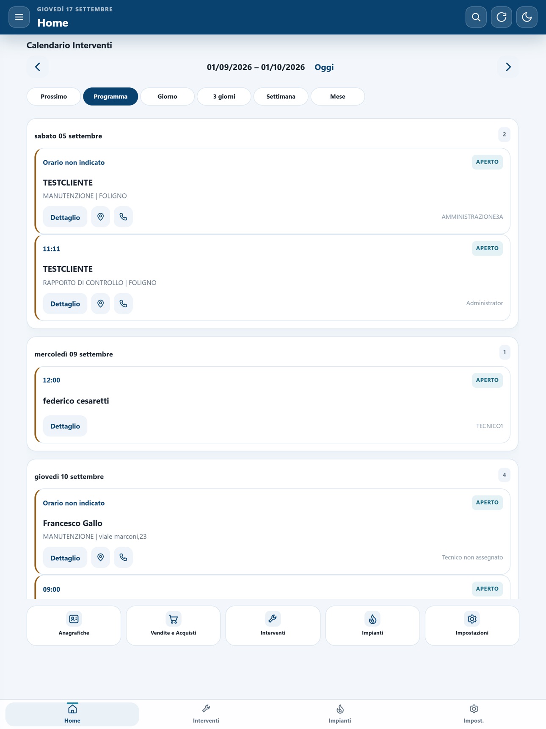Switch to the Prossimo view
This screenshot has height=729, width=546.
click(54, 97)
